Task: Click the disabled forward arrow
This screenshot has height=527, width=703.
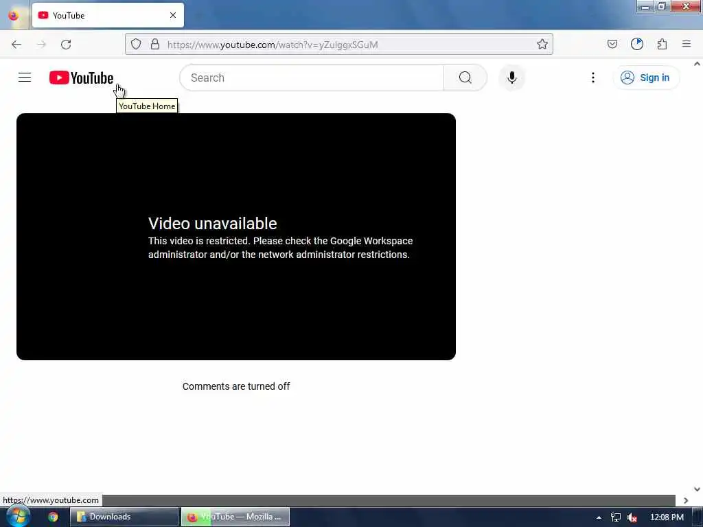Action: coord(41,45)
